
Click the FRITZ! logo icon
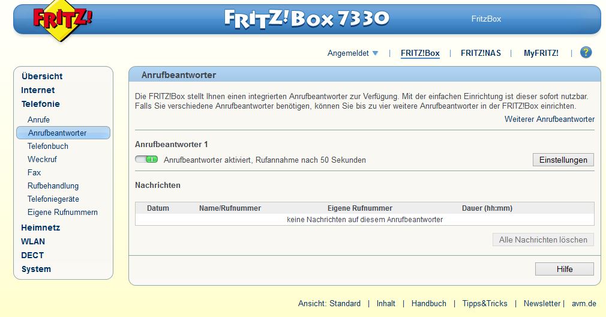(x=62, y=19)
